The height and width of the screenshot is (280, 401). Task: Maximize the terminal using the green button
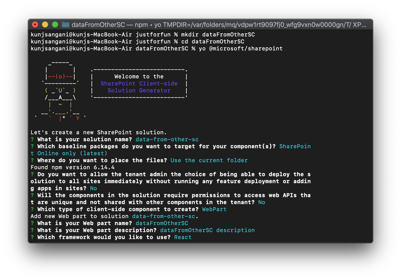point(55,25)
